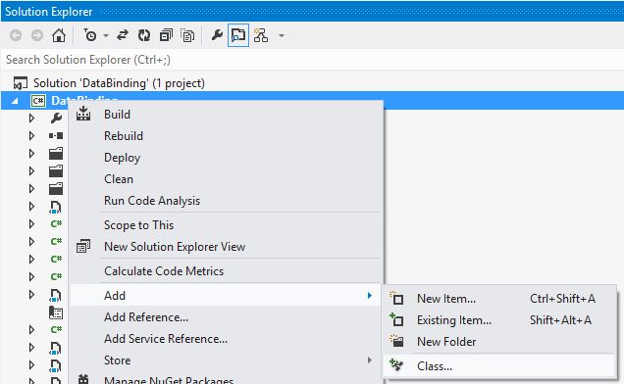The width and height of the screenshot is (624, 384).
Task: Select Clean in the context menu
Action: [x=227, y=179]
